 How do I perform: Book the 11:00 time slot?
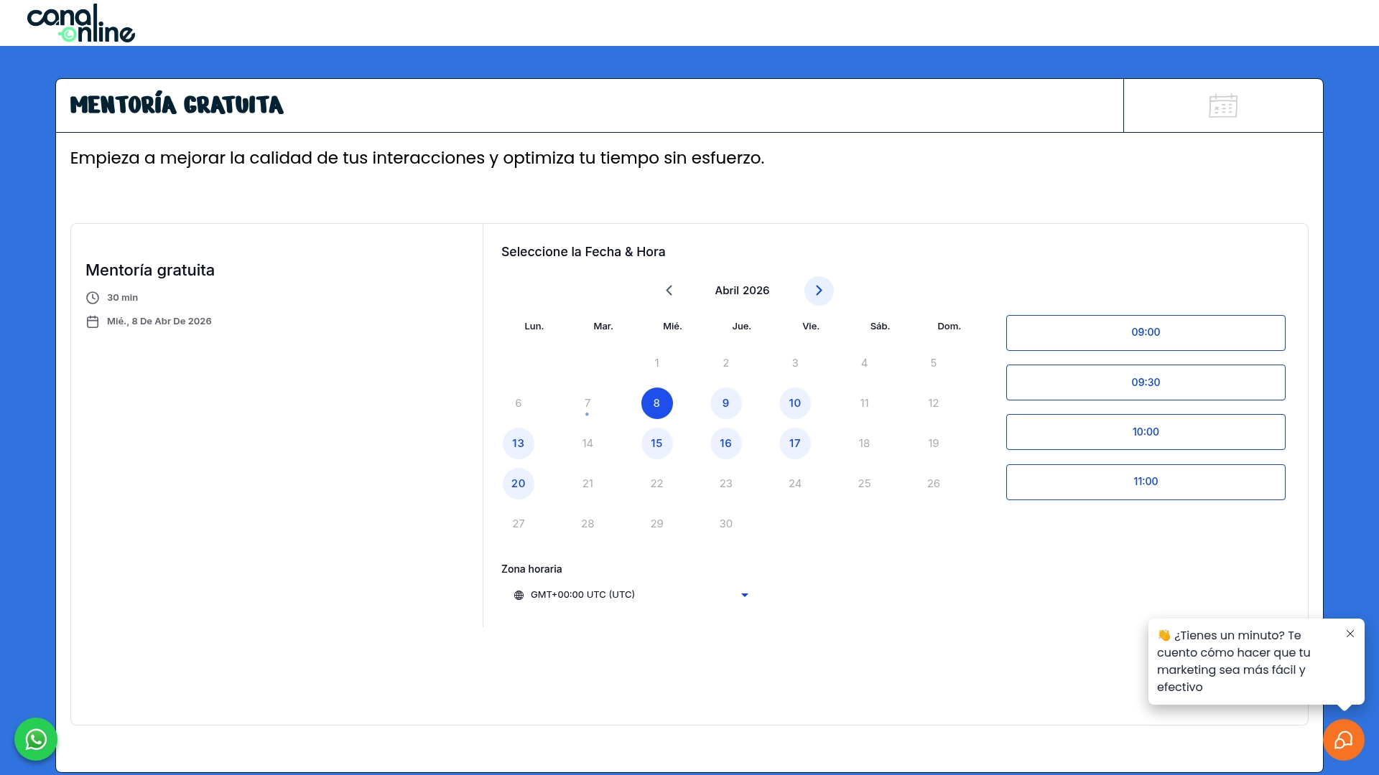(x=1145, y=482)
